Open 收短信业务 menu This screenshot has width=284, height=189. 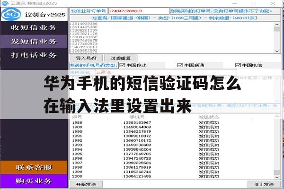(x=34, y=28)
